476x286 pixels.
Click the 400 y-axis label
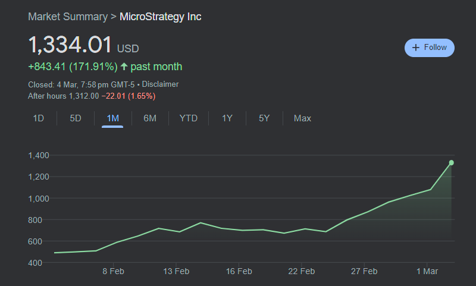click(35, 263)
